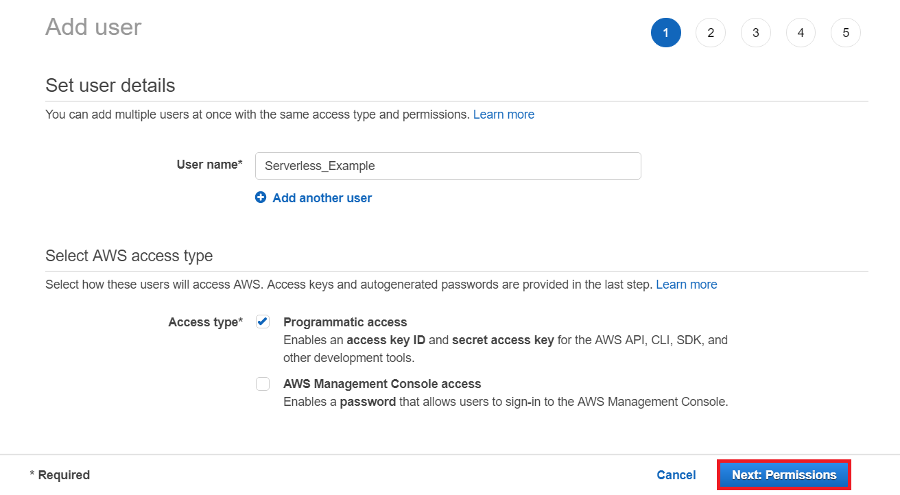Jump to step 2 in wizard
Viewport: 900px width, 495px height.
pos(711,33)
